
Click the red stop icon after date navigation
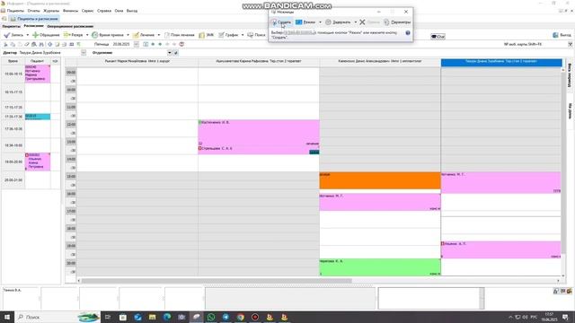(181, 44)
